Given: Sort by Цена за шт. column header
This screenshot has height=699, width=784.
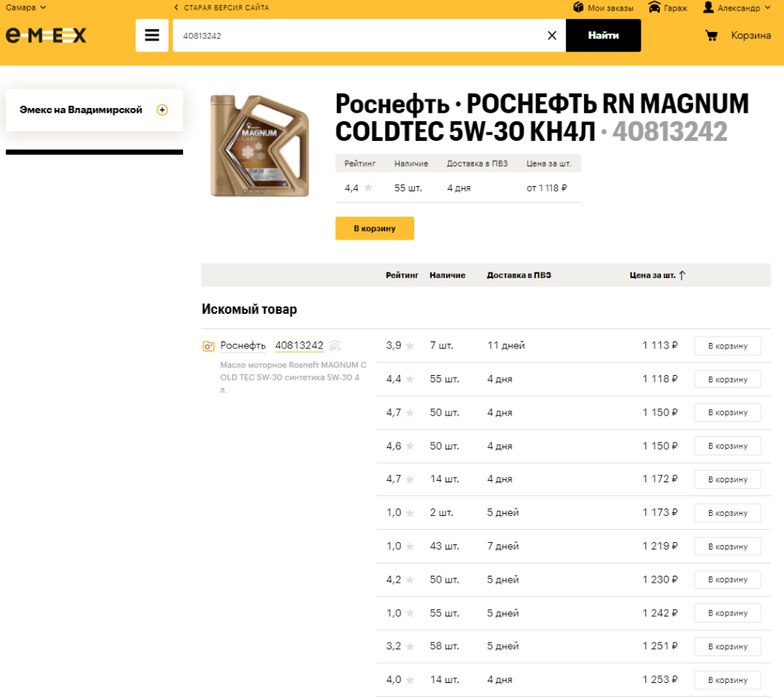Looking at the screenshot, I should tap(652, 275).
